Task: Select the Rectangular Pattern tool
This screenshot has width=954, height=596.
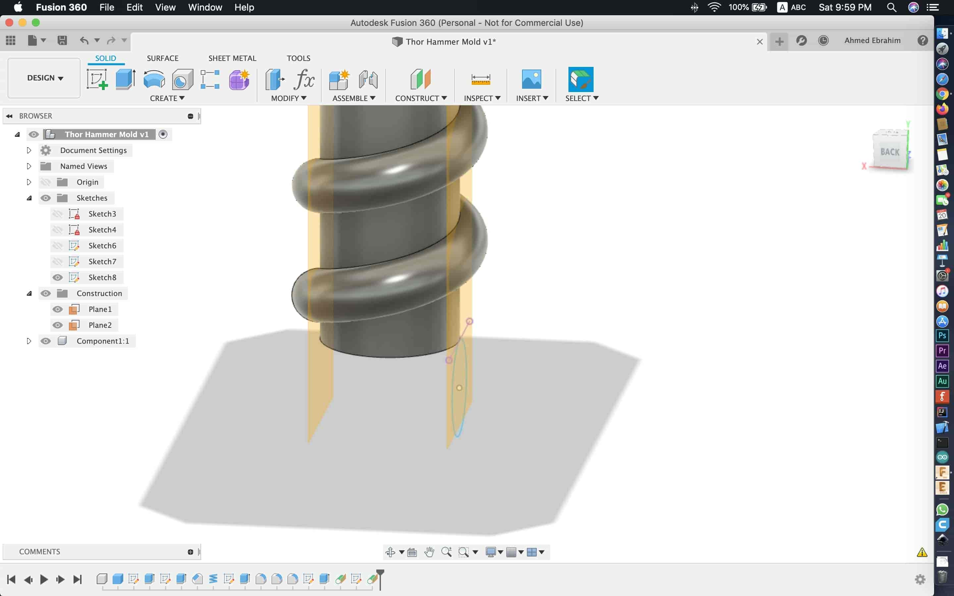Action: (x=210, y=79)
